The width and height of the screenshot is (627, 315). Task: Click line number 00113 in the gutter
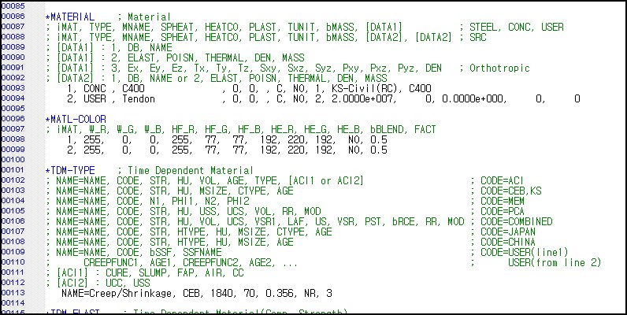[13, 293]
